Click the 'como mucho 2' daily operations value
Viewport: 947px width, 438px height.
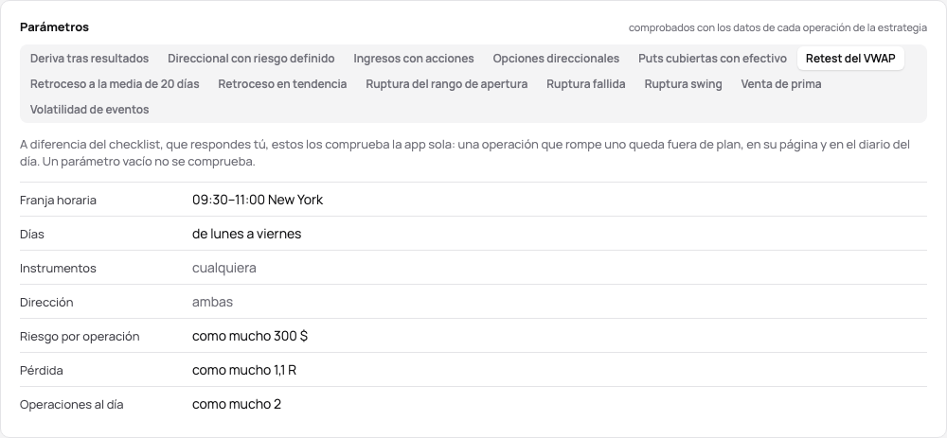coord(237,404)
